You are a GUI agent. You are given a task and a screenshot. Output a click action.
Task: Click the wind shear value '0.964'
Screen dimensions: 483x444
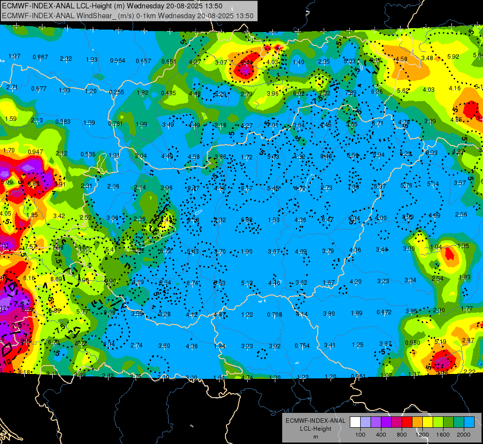pyautogui.click(x=118, y=60)
